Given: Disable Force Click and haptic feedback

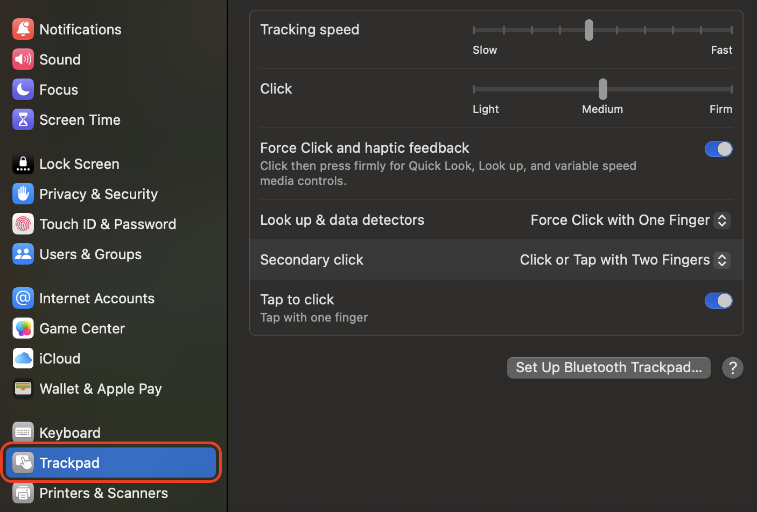Looking at the screenshot, I should (x=718, y=149).
